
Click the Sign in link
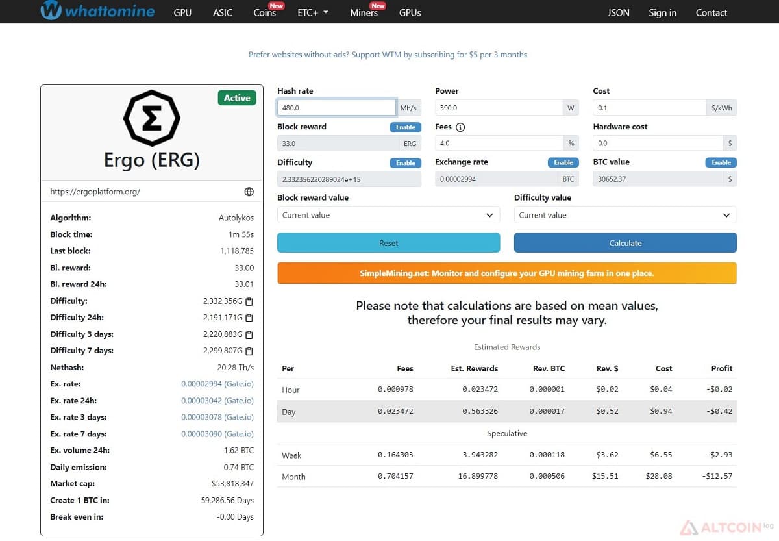663,12
